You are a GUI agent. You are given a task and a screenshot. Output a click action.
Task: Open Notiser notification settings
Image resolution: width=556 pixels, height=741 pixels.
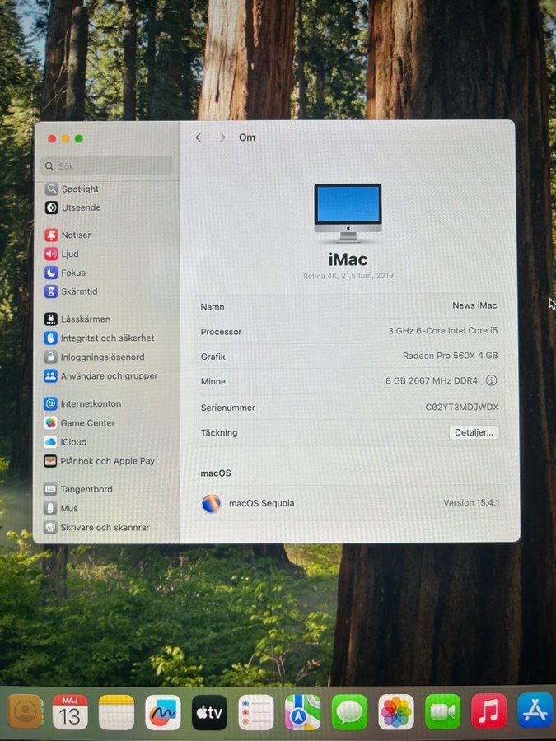[x=76, y=235]
